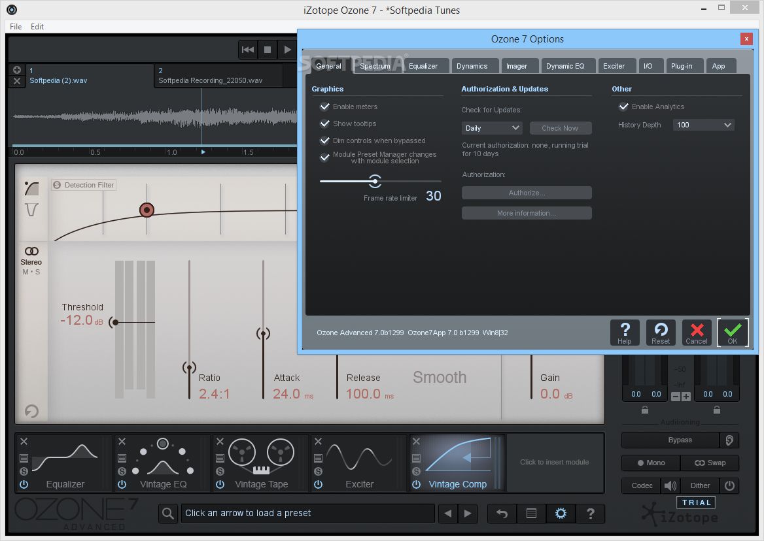Load previous preset with left arrow
The image size is (764, 541).
click(x=448, y=514)
